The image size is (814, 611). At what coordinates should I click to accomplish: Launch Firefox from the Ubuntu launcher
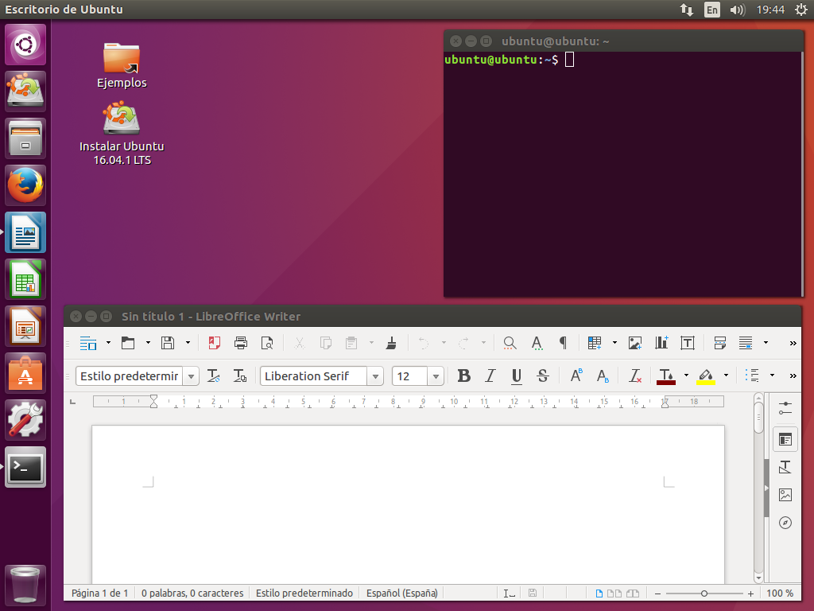click(x=25, y=185)
